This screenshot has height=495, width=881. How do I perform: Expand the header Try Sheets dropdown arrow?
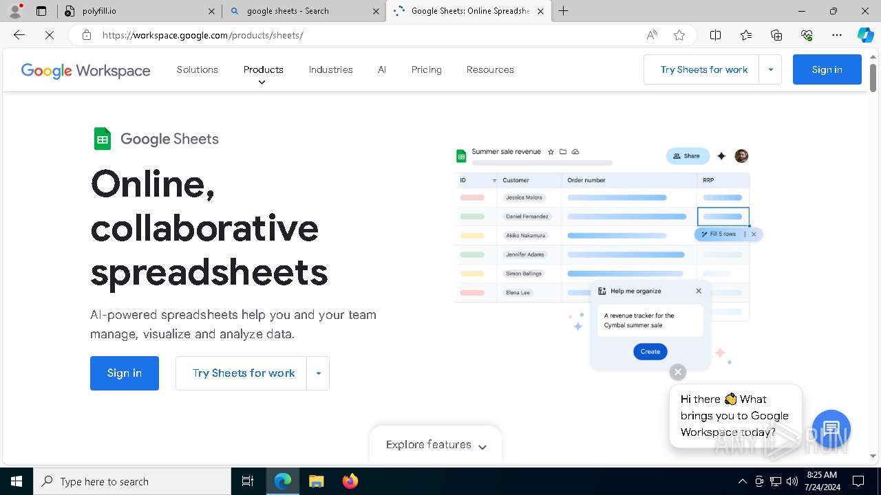[x=770, y=69]
